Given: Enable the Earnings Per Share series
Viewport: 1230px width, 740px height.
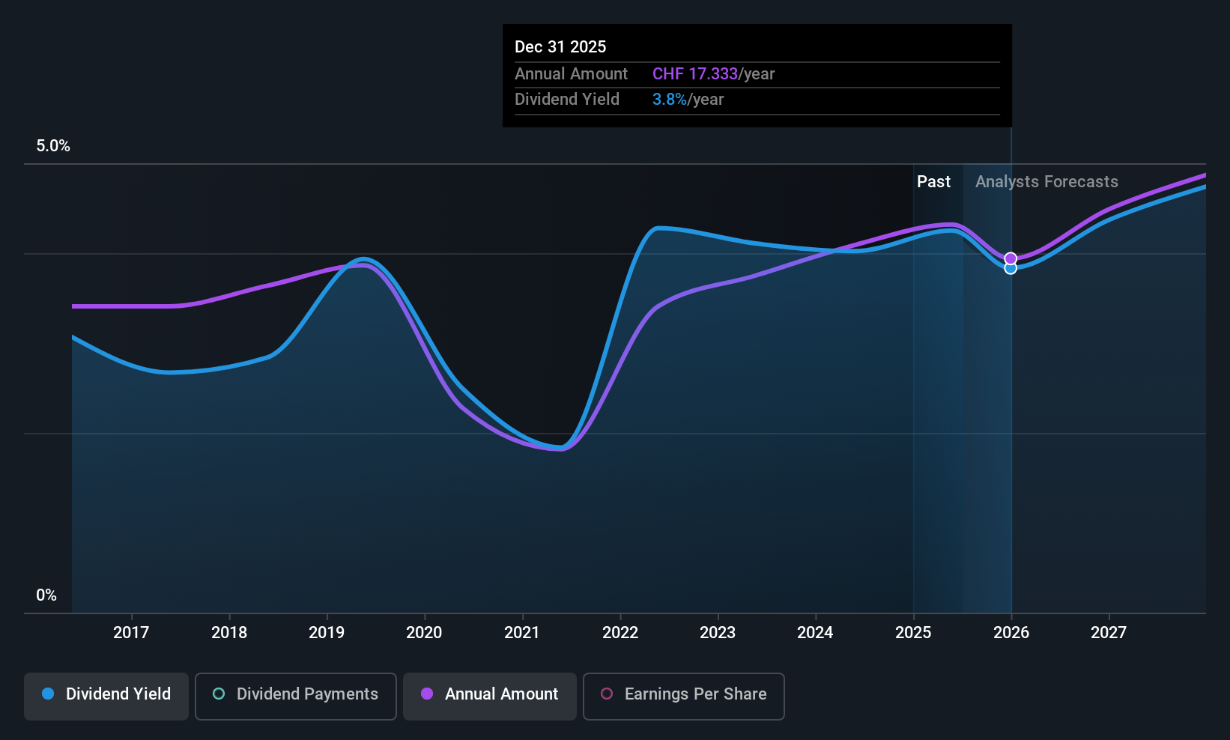Looking at the screenshot, I should [684, 697].
